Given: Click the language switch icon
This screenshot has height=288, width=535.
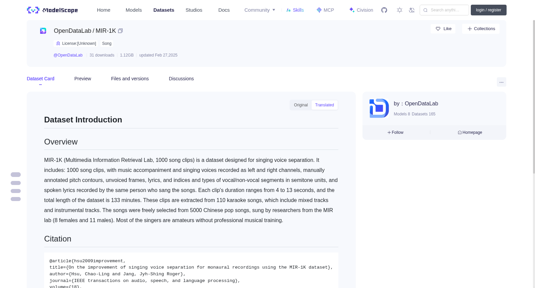Looking at the screenshot, I should (x=412, y=10).
